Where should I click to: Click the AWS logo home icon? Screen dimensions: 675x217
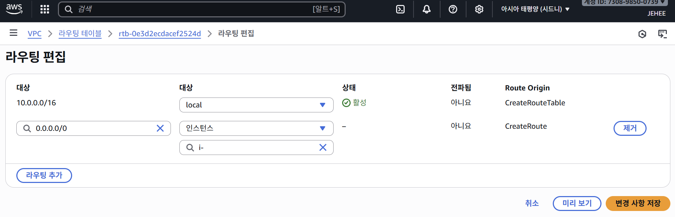tap(14, 9)
